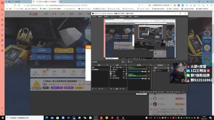Toggle browser night mode moon icon
This screenshot has height=120, width=214.
pos(204,5)
